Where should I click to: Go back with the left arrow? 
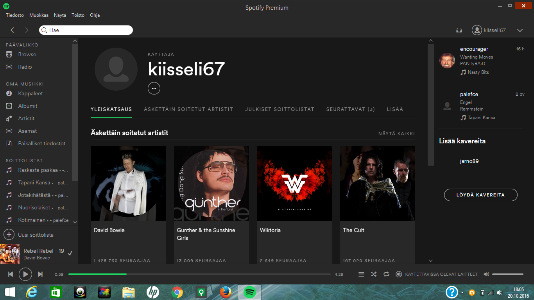pyautogui.click(x=13, y=30)
